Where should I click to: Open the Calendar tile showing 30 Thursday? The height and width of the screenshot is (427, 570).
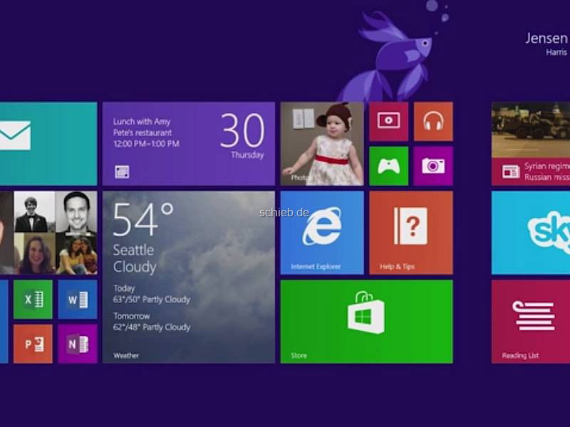[189, 144]
